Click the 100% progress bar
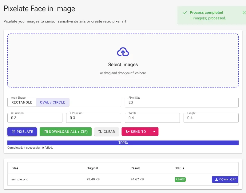 coord(123,143)
